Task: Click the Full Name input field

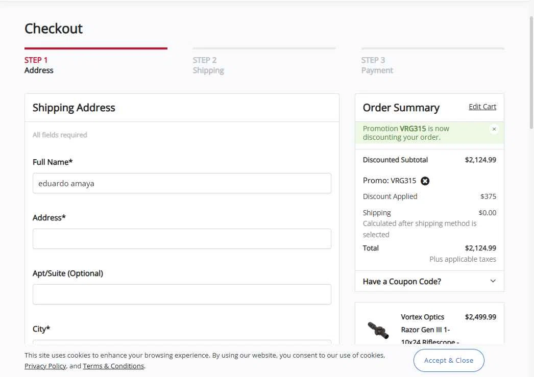Action: coord(182,183)
